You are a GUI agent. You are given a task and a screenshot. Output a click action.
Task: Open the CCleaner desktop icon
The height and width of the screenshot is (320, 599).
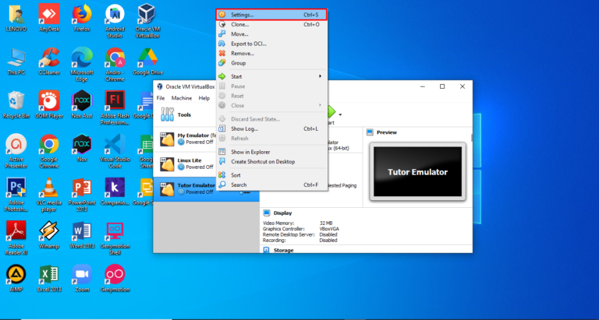tap(49, 62)
